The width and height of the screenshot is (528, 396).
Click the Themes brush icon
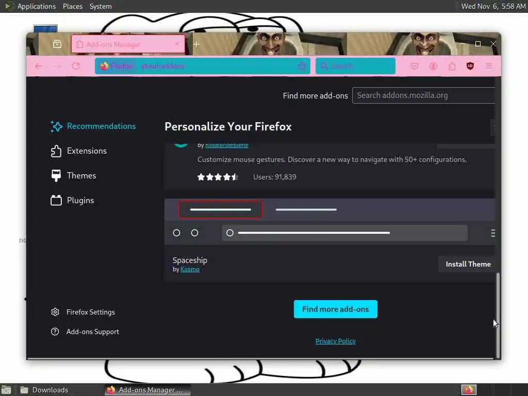pyautogui.click(x=56, y=176)
